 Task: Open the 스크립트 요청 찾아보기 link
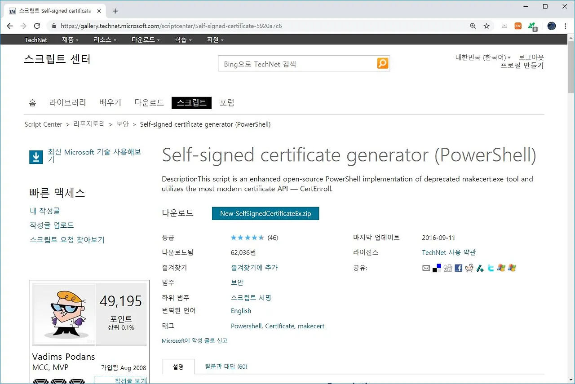click(67, 240)
